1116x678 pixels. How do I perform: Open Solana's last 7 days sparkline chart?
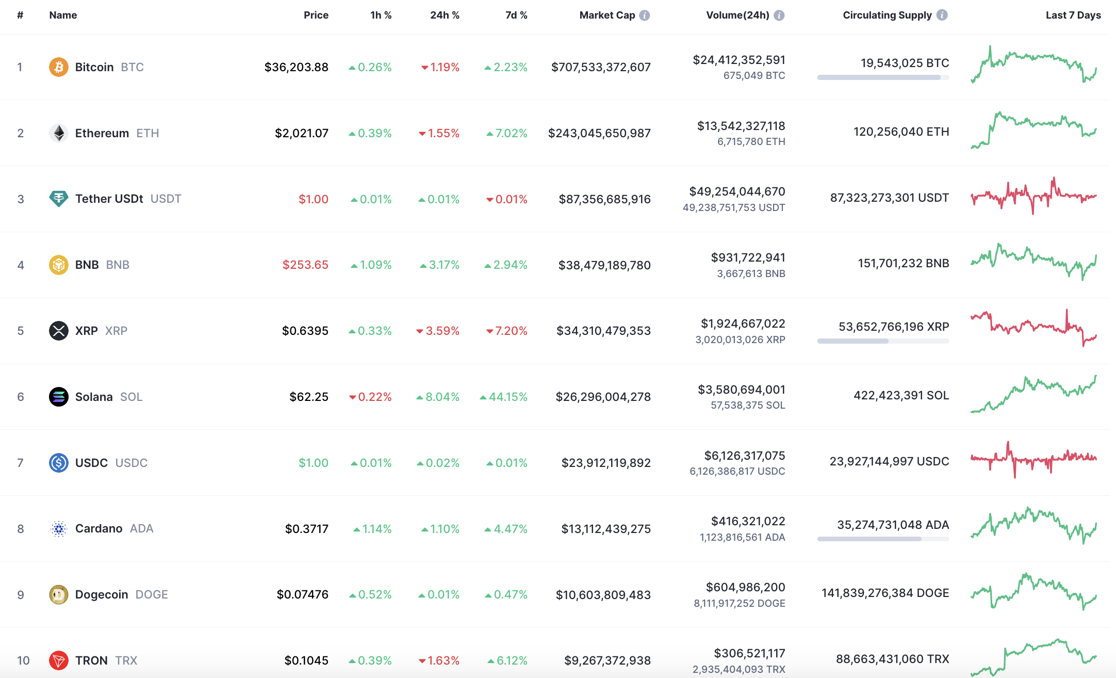click(1033, 395)
